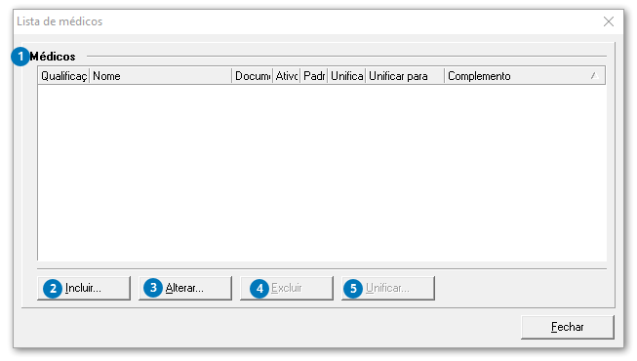Sort by the Qualificação column header
The image size is (637, 361).
(63, 76)
